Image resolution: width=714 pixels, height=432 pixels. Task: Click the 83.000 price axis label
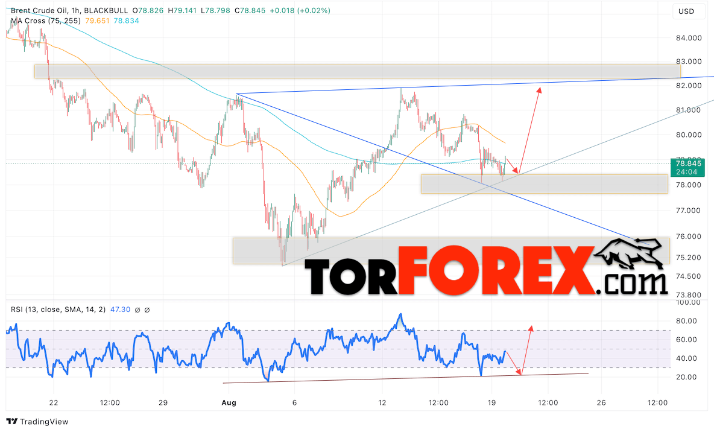(x=689, y=62)
